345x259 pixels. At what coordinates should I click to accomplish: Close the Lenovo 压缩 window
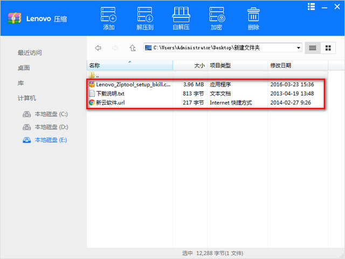[337, 6]
